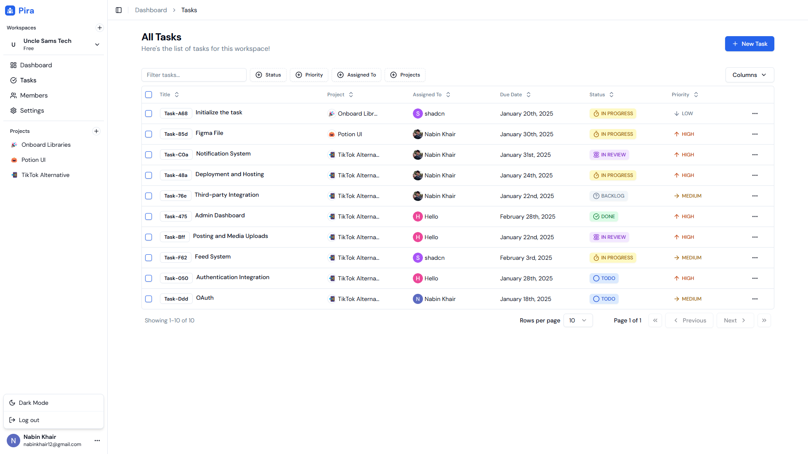This screenshot has width=808, height=454.
Task: Go to Next page
Action: coord(735,320)
